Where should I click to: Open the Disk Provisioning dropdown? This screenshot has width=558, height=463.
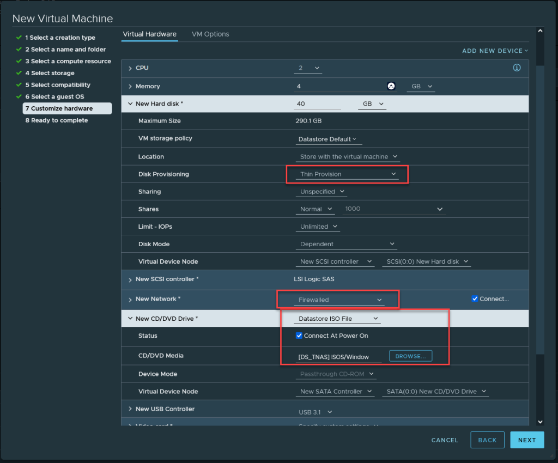coord(348,174)
